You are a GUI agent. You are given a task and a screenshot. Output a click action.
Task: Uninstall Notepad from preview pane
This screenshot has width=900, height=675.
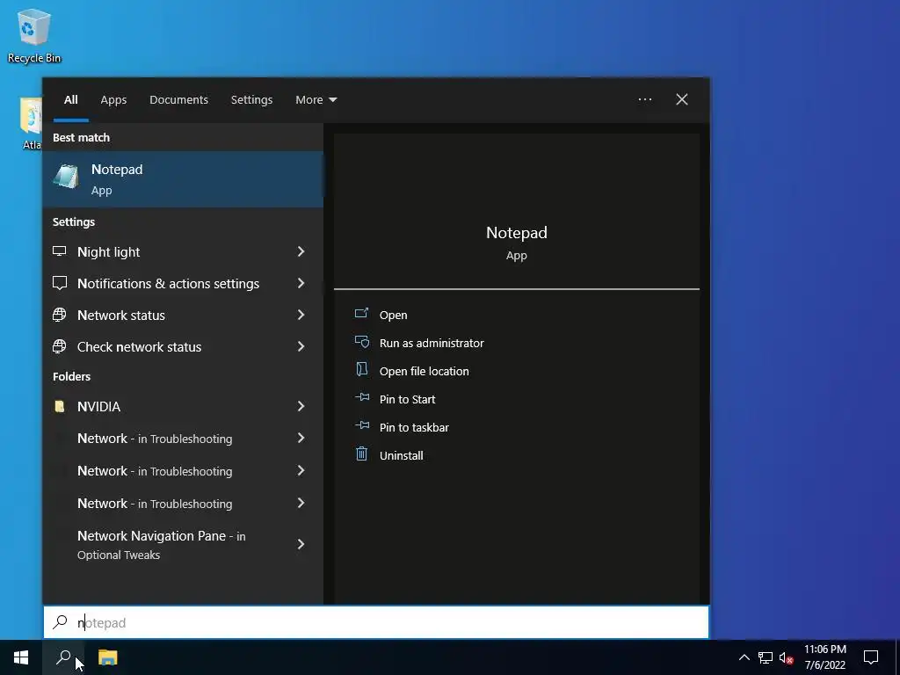click(x=401, y=456)
